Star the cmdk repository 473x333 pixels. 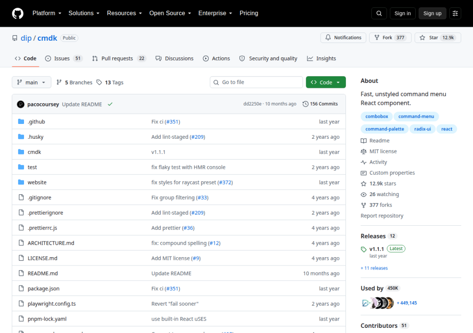point(438,37)
